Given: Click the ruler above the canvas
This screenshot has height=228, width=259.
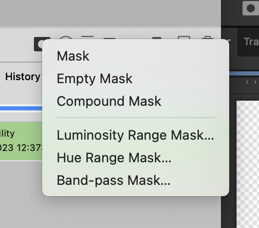Looking at the screenshot, I should 244,82.
